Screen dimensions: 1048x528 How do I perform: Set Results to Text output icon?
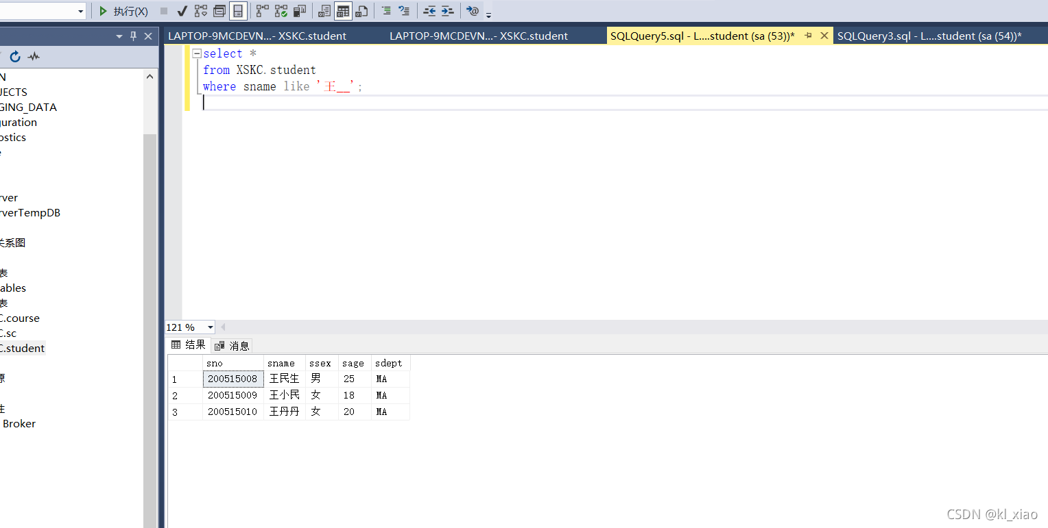coord(324,11)
